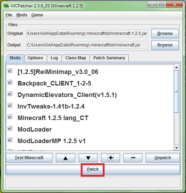Select the DynamicElevators_Client(v1.5.1) row text
The height and width of the screenshot is (193, 186).
67,95
